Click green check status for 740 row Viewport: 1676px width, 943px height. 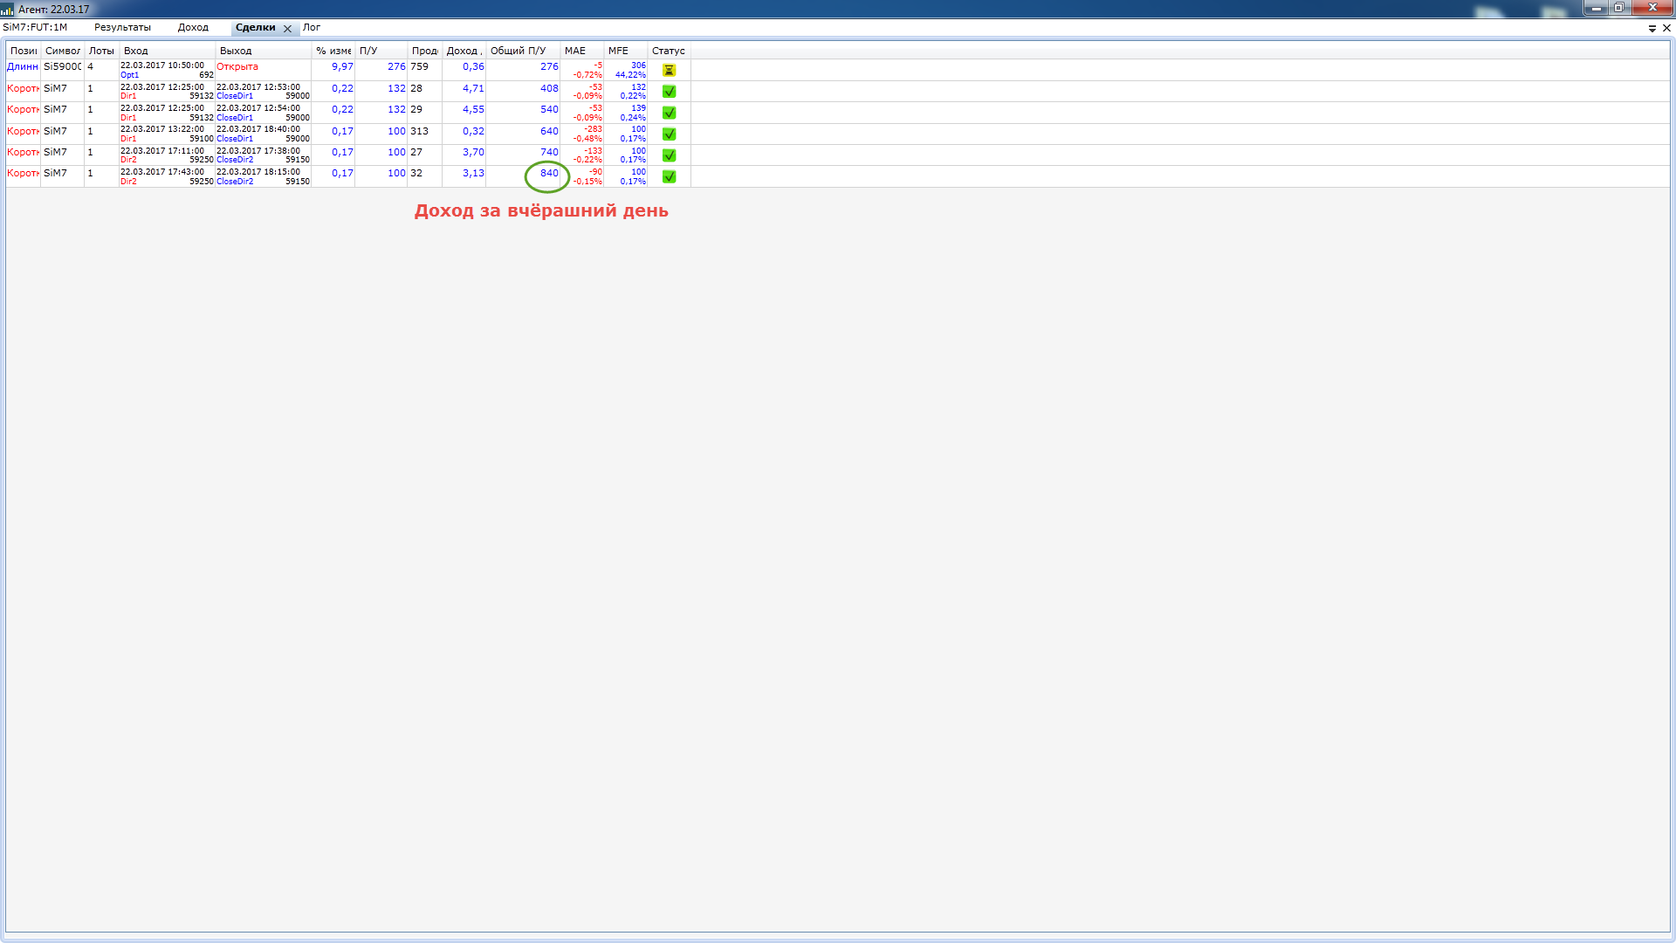pos(669,155)
